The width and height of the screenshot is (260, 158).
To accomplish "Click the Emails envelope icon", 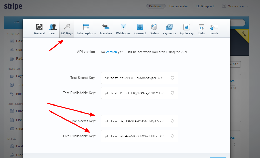I will [214, 27].
